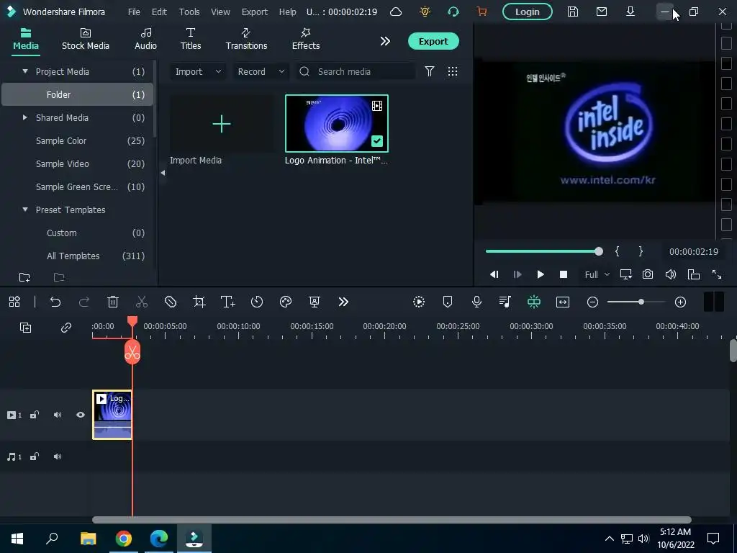Click the Login button

[527, 12]
